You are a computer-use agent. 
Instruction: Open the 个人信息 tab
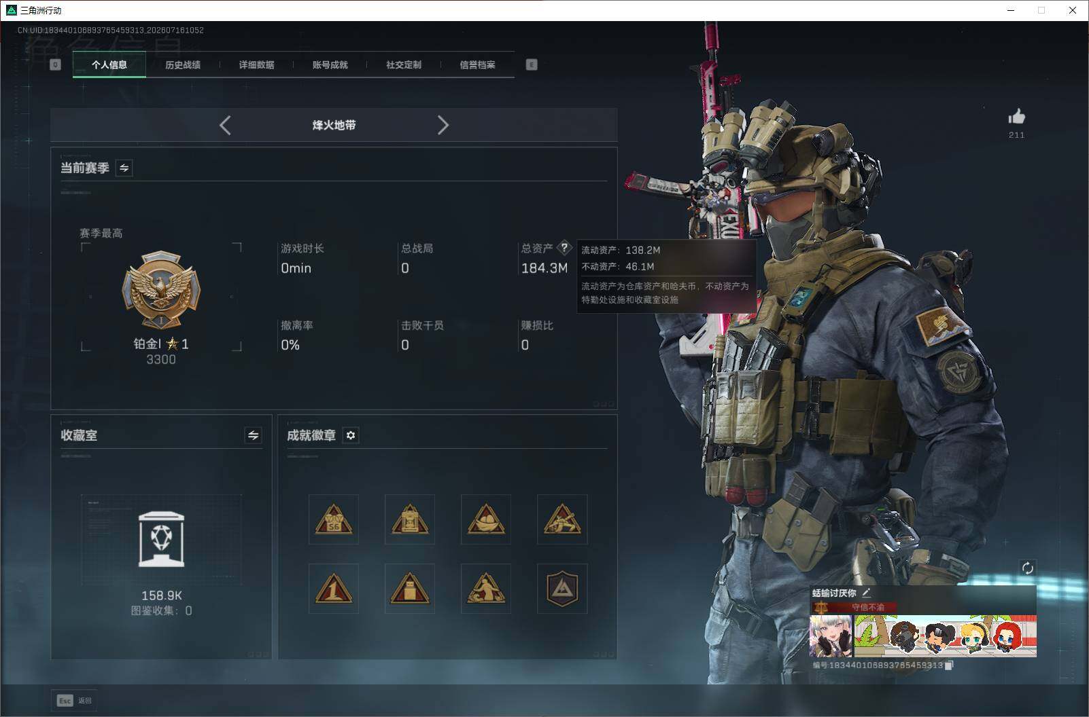[x=109, y=65]
